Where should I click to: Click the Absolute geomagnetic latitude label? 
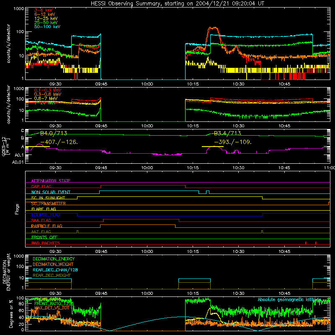pyautogui.click(x=289, y=299)
